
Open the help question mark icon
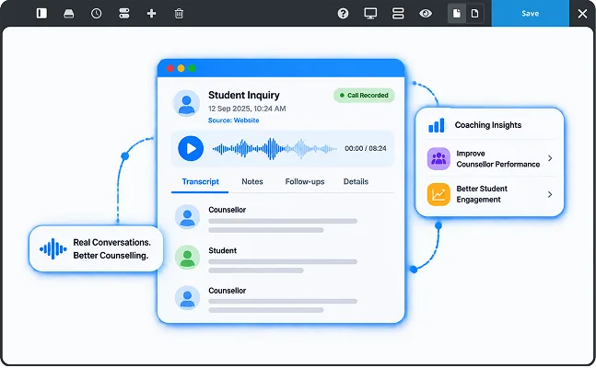click(343, 14)
